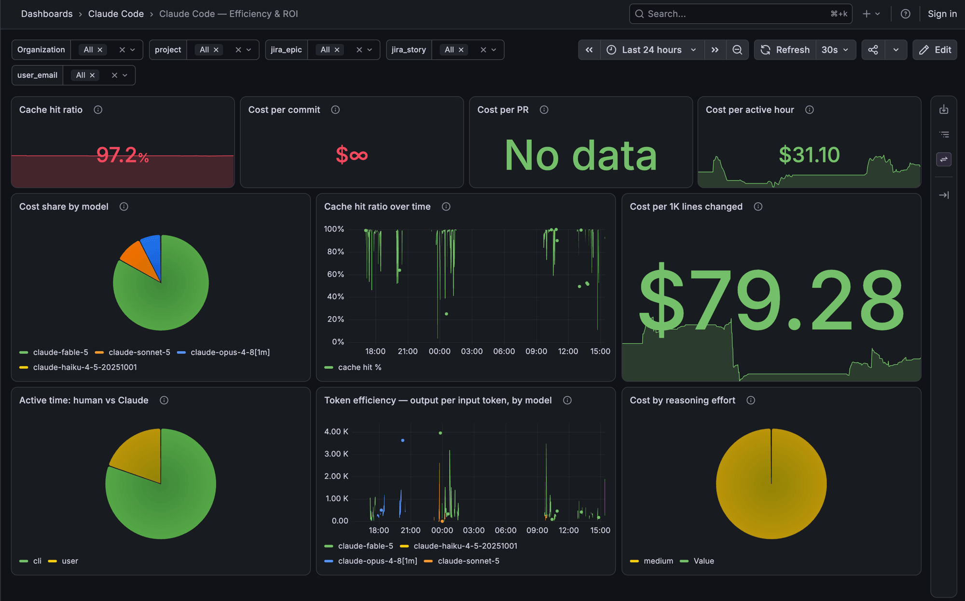Viewport: 965px width, 601px height.
Task: Expand the jira_epic filter dropdown
Action: click(x=370, y=50)
